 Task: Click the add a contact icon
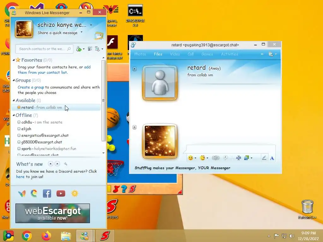(x=79, y=49)
